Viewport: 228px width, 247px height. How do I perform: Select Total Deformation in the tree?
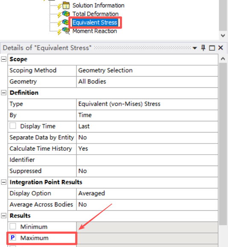click(x=95, y=14)
